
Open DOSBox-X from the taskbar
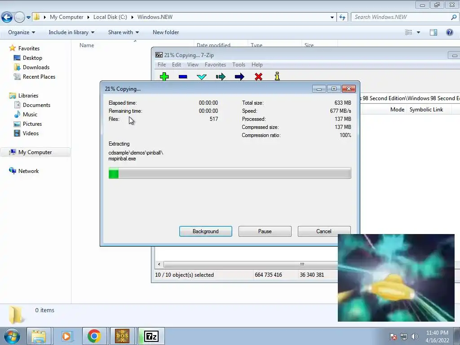tap(122, 336)
